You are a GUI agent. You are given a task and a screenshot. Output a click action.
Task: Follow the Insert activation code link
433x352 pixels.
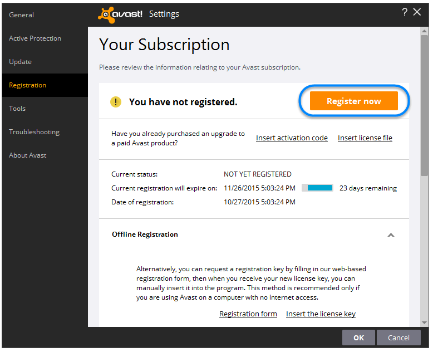coord(292,138)
